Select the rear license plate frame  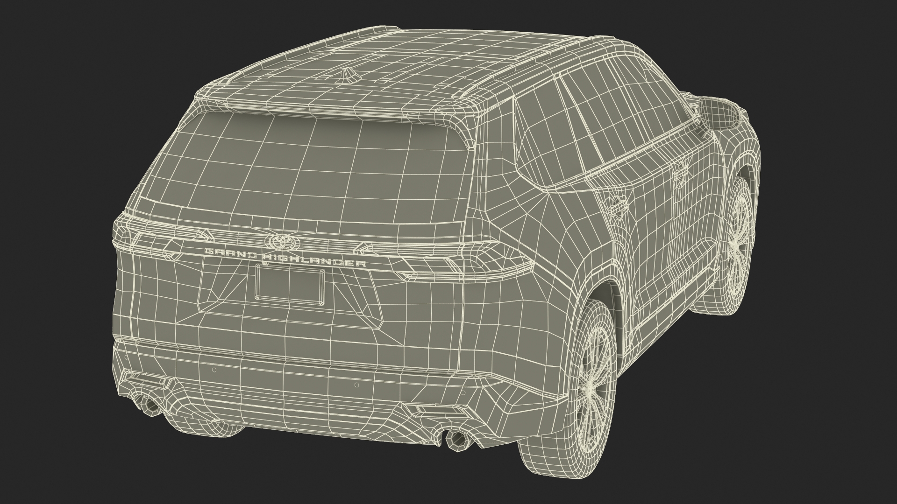(x=289, y=282)
